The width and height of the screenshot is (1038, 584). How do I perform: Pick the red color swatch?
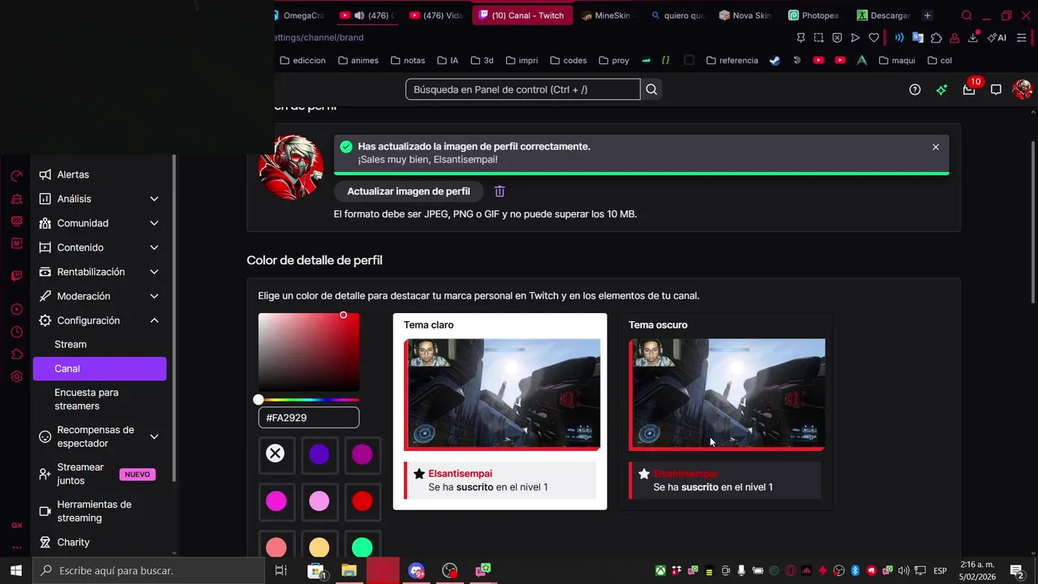[362, 501]
